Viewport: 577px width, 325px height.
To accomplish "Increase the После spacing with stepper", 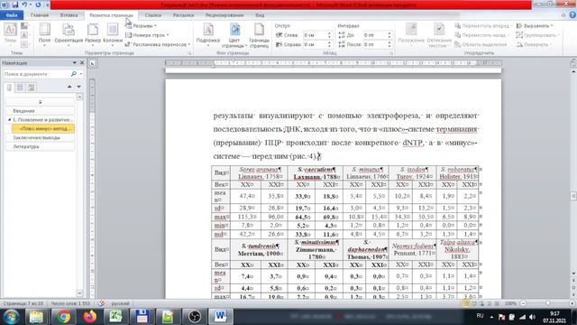I will pyautogui.click(x=389, y=42).
